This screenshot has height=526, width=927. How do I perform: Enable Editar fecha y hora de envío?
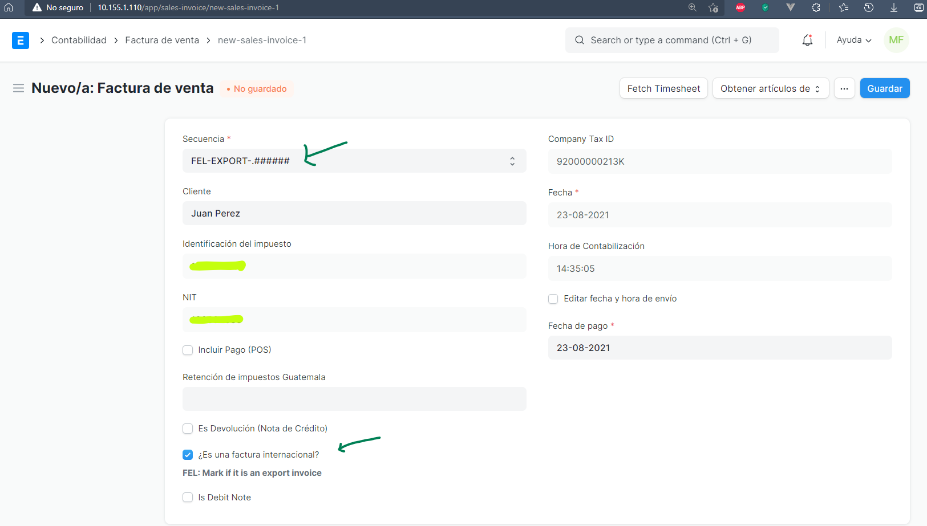coord(553,299)
